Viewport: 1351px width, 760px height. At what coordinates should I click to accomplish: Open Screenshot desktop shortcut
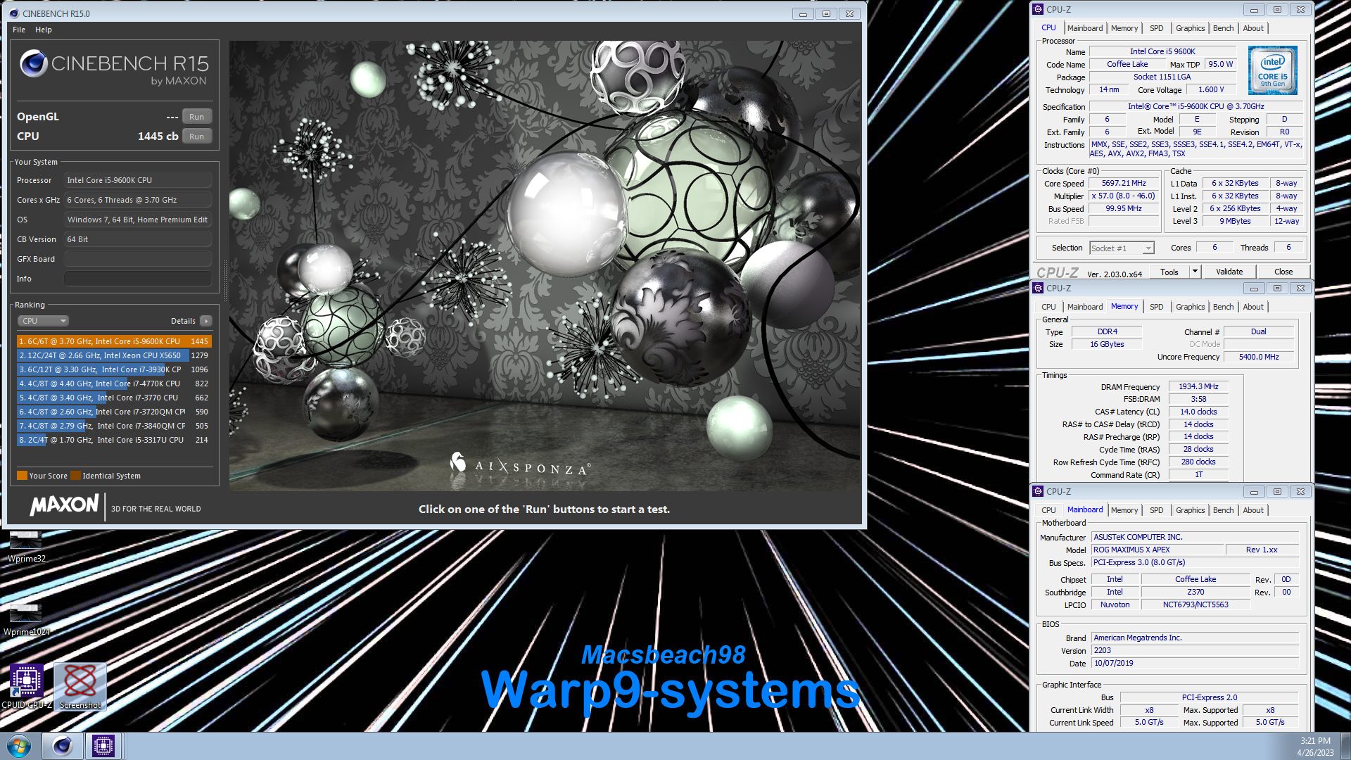tap(80, 686)
